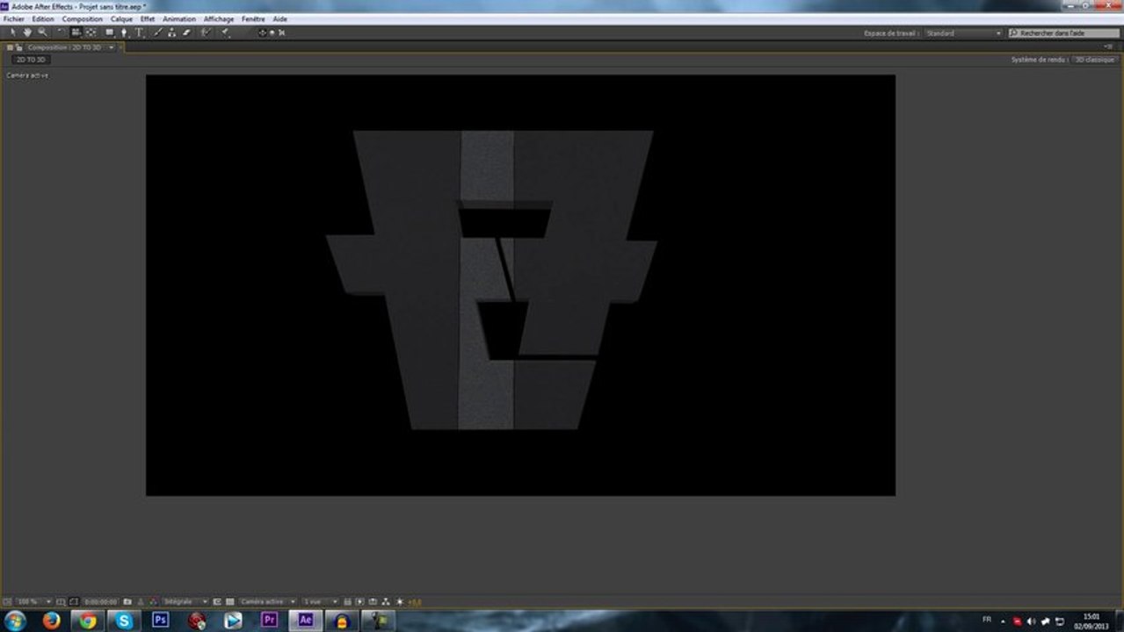Click the view axis mode icon
1124x632 pixels.
[x=282, y=32]
